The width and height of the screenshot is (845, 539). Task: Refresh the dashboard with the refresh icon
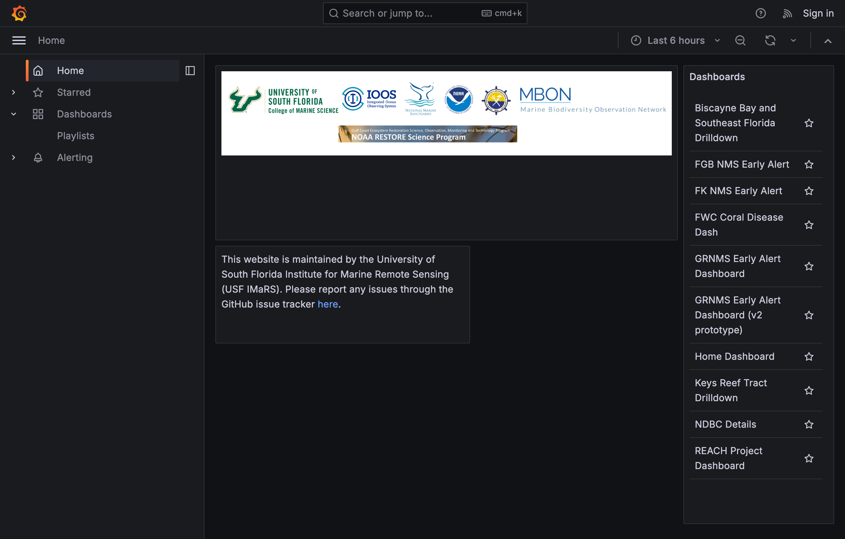pos(770,40)
